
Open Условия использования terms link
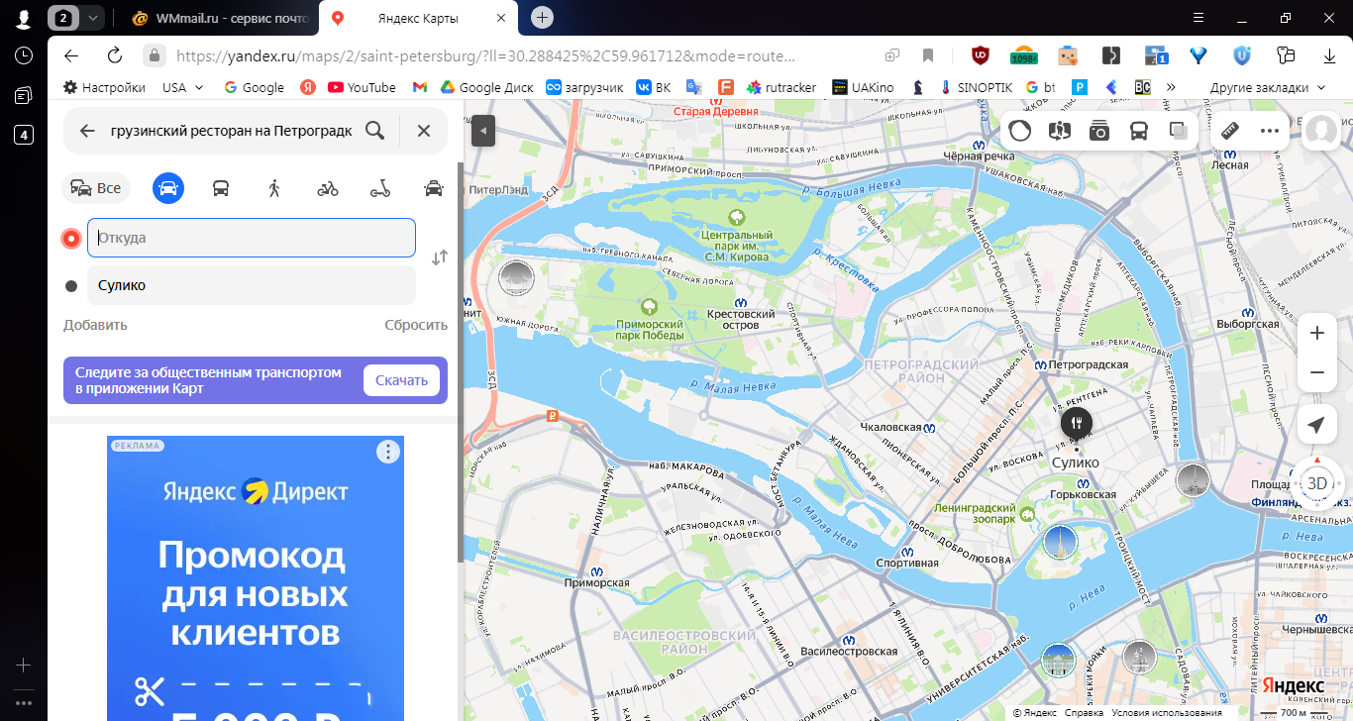[x=1166, y=712]
